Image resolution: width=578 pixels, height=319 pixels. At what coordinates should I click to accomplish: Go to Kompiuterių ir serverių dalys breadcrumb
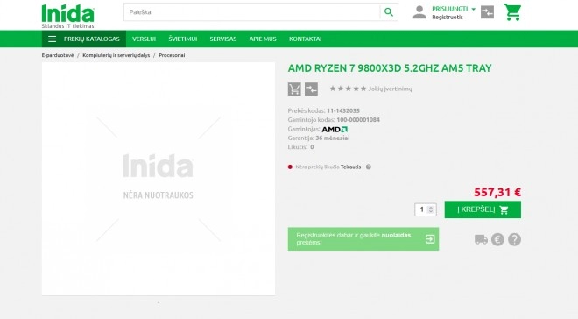tap(116, 55)
